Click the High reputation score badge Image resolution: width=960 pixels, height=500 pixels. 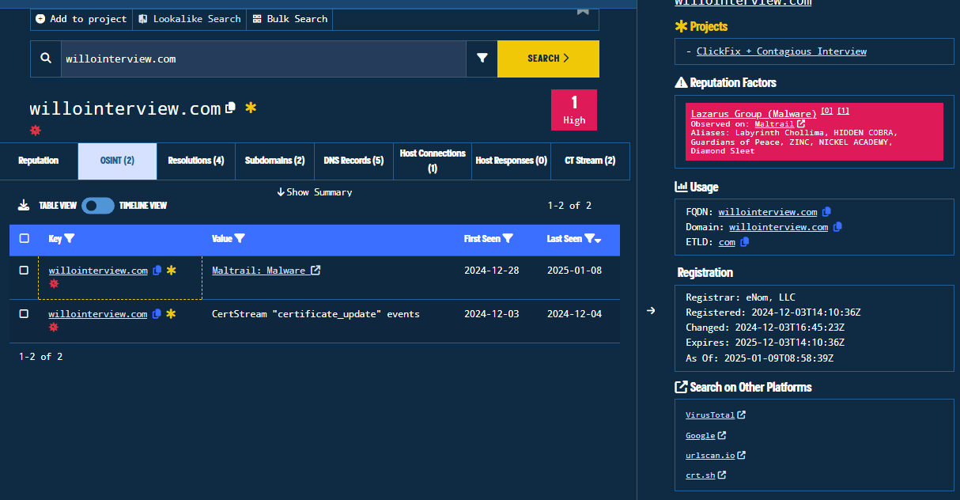click(x=574, y=110)
